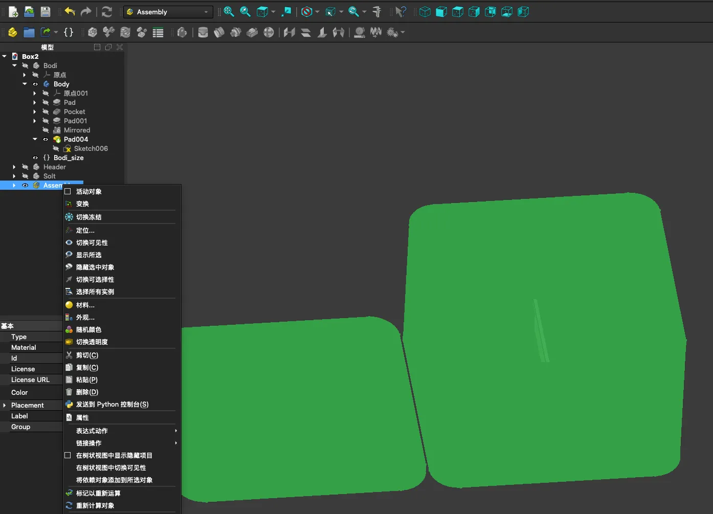Viewport: 713px width, 514px height.
Task: Select Sketch006 in the model tree
Action: [x=91, y=149]
